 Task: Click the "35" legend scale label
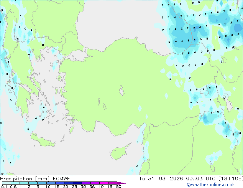click(92, 186)
